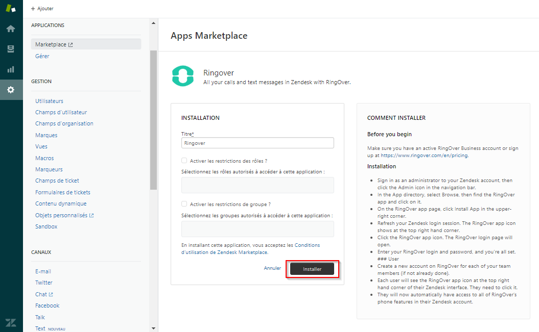The width and height of the screenshot is (539, 332).
Task: Click the Annuler link
Action: click(x=272, y=268)
